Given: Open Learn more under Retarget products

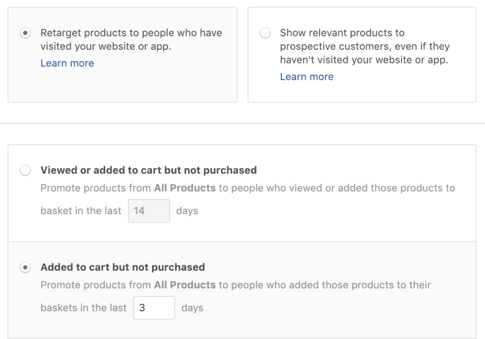Looking at the screenshot, I should pyautogui.click(x=67, y=63).
